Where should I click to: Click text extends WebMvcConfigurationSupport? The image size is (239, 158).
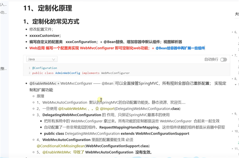point(155,133)
